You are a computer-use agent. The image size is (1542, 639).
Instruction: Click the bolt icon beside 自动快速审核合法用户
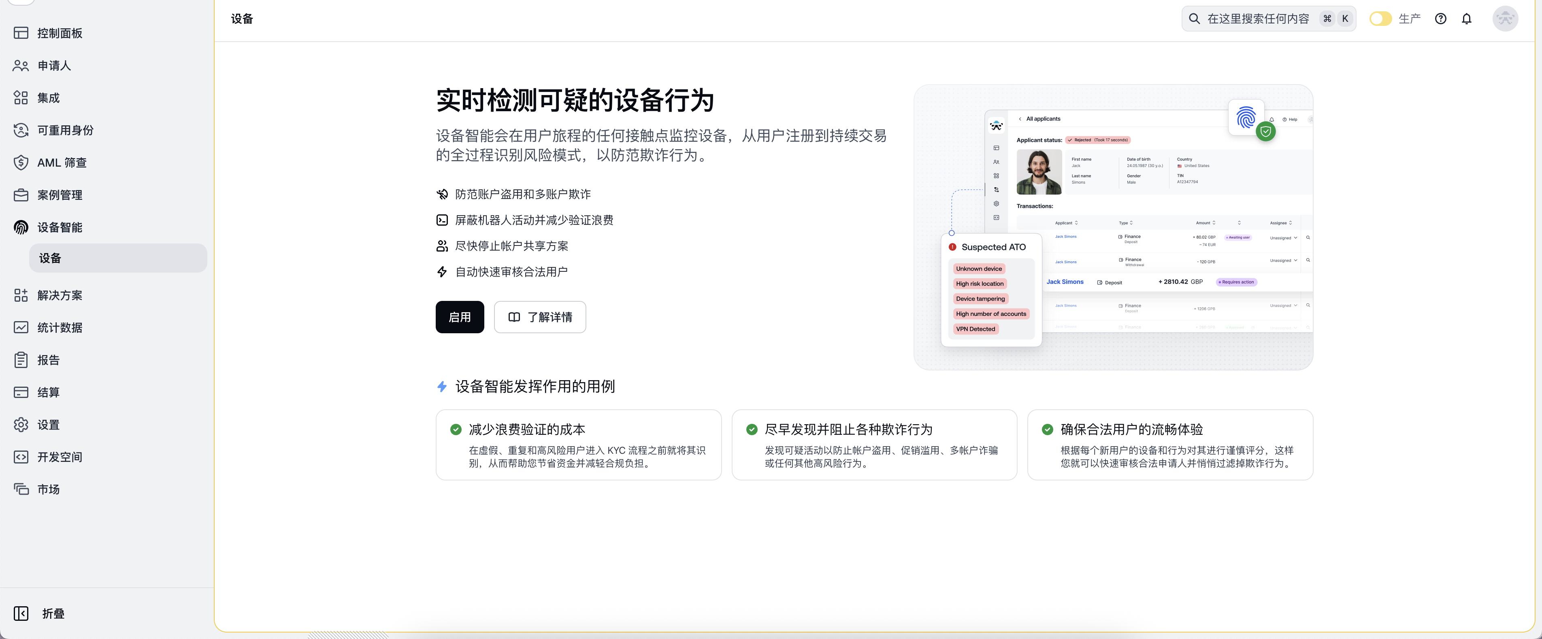click(442, 272)
